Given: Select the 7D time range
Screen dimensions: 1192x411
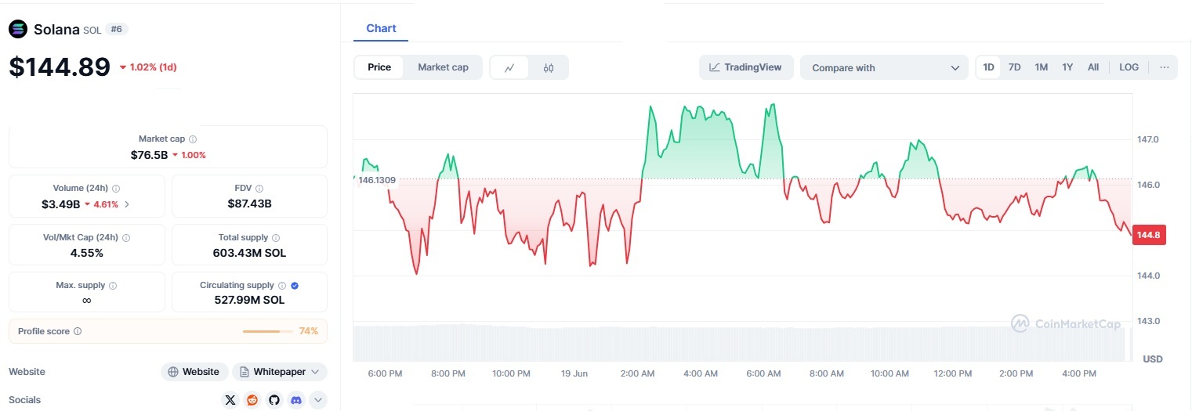Looking at the screenshot, I should click(1014, 67).
